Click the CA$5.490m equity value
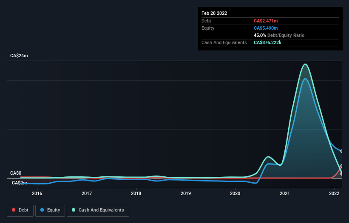 266,28
